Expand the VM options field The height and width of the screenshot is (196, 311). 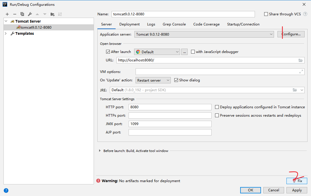tap(301, 72)
